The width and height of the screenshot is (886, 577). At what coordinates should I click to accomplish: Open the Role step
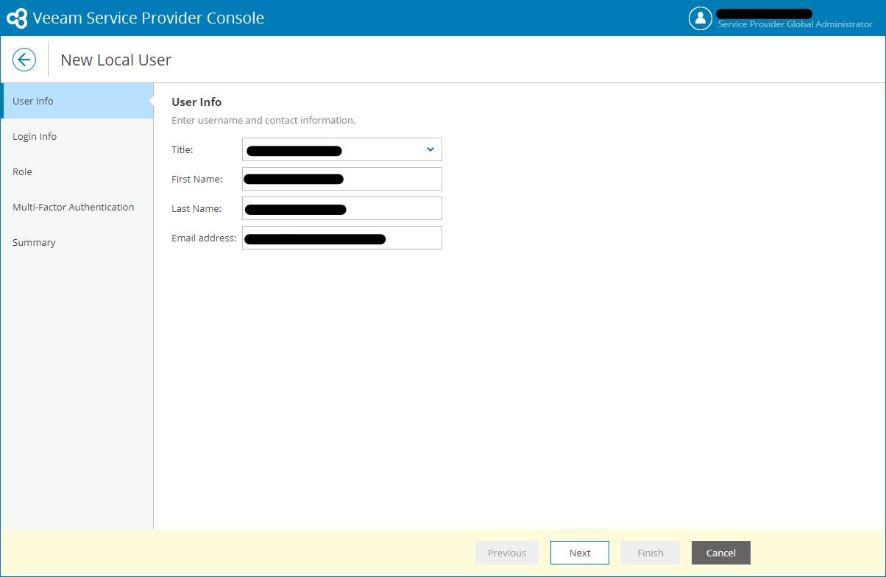point(77,171)
